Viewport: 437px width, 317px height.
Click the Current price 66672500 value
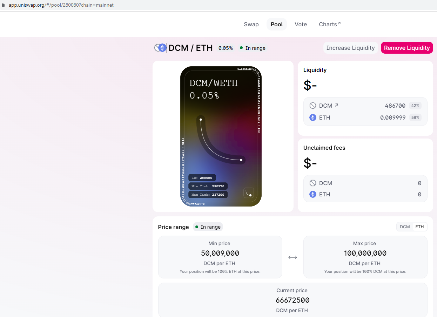(x=293, y=300)
